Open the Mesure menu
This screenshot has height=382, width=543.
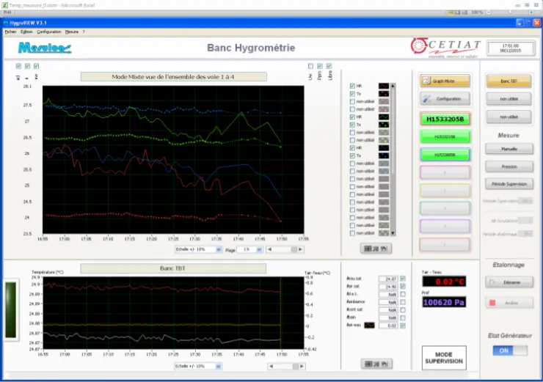(x=72, y=32)
